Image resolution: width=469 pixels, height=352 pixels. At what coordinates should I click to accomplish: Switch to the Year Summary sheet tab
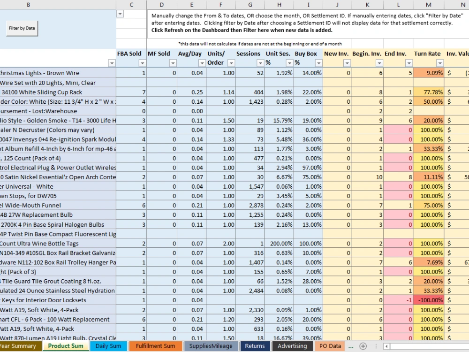[20, 346]
